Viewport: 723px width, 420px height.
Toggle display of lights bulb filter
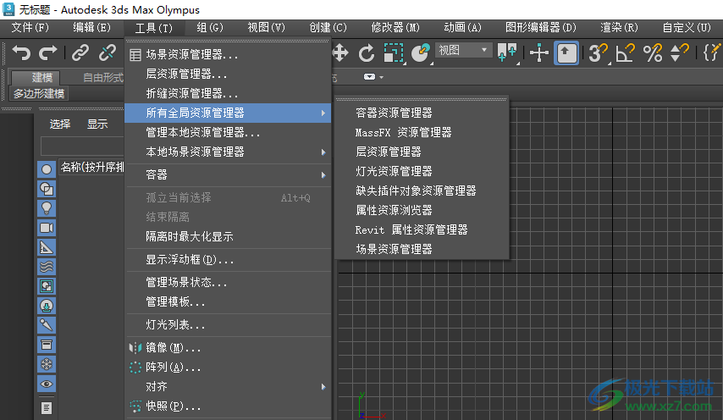pos(47,208)
